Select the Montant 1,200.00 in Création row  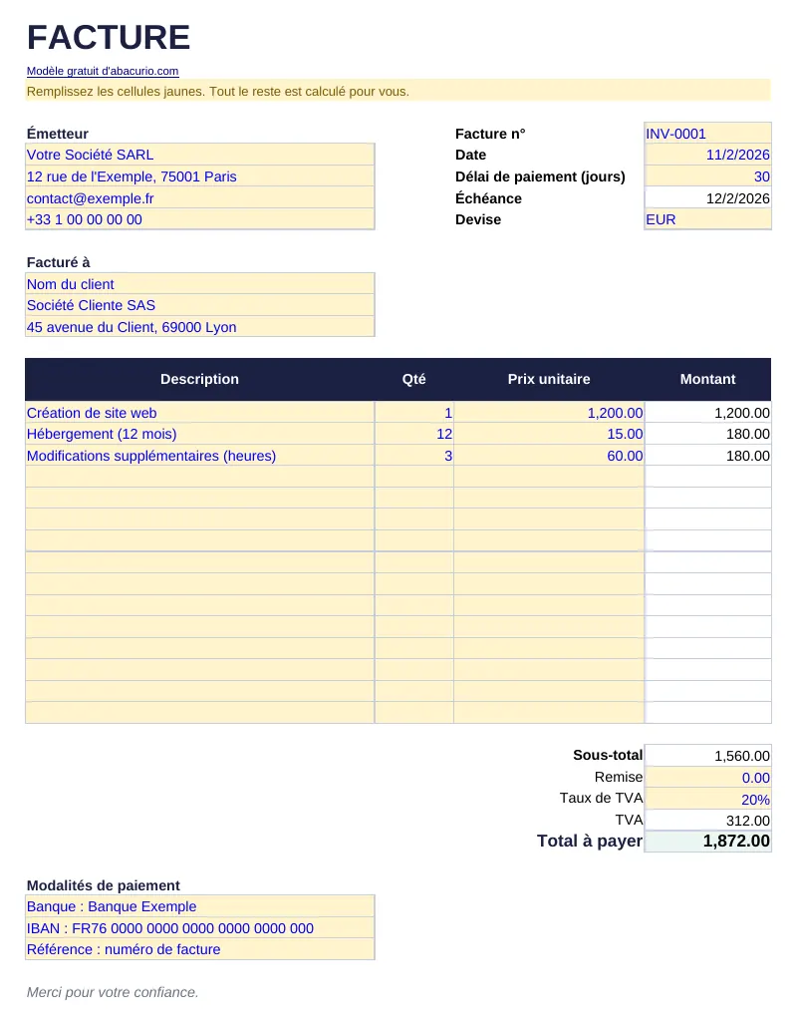(708, 412)
